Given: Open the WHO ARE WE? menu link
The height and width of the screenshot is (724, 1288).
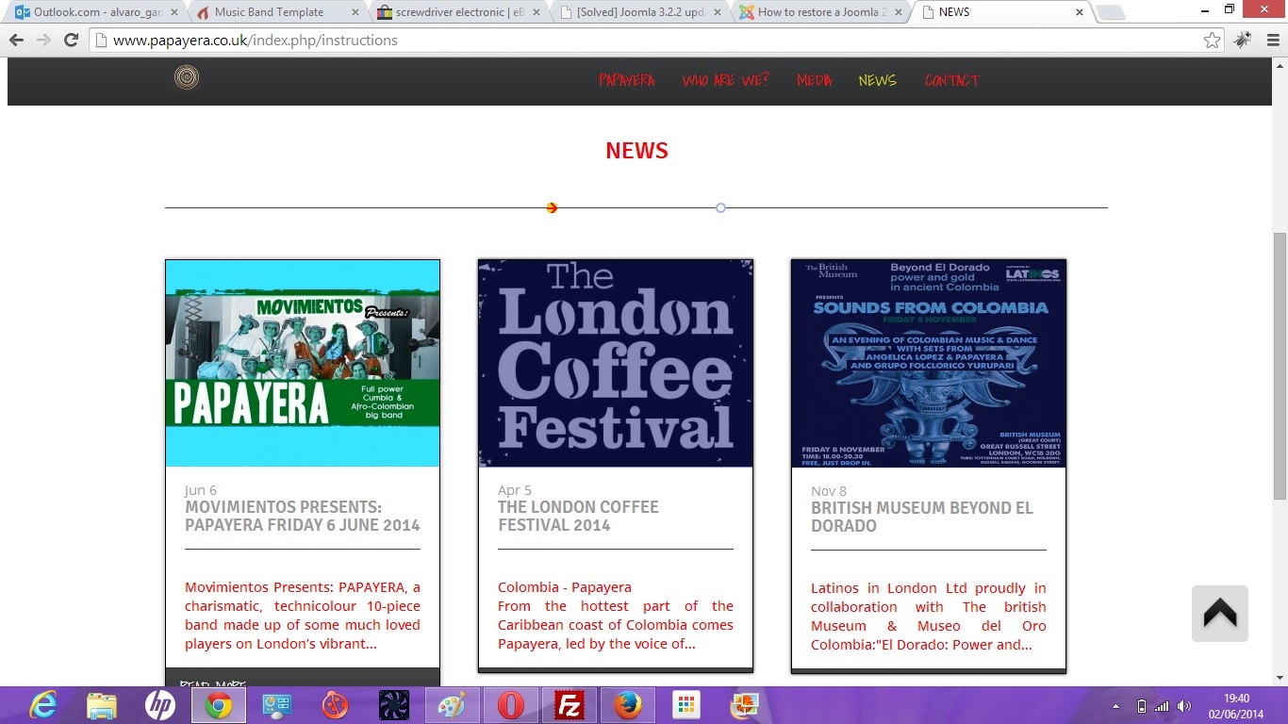Looking at the screenshot, I should [725, 80].
